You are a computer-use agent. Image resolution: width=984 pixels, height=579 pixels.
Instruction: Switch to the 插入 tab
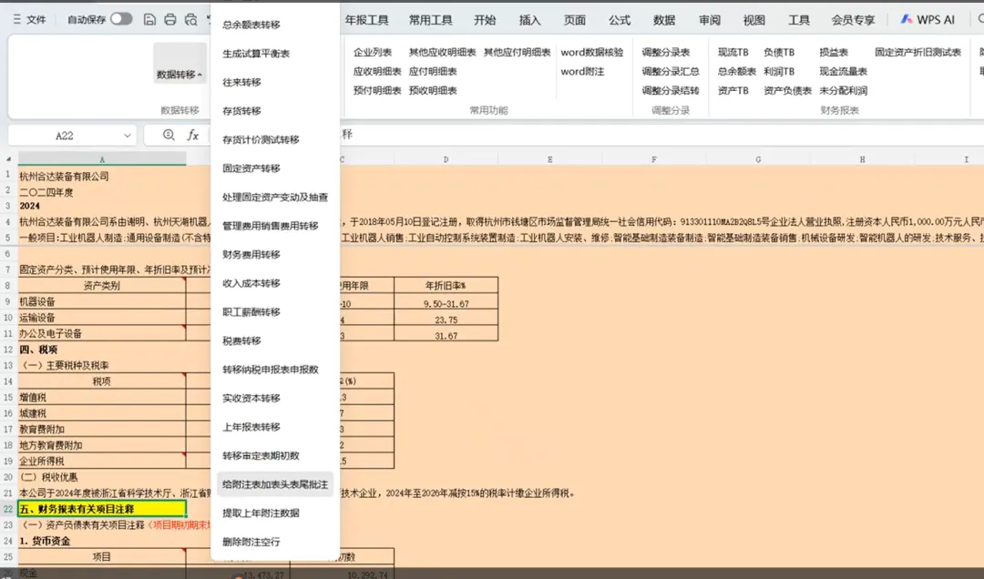[529, 20]
